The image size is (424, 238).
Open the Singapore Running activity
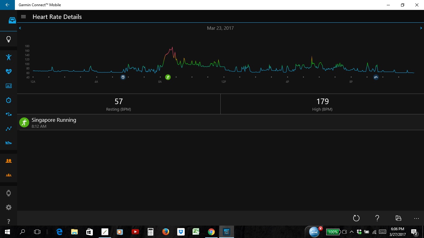(x=222, y=122)
